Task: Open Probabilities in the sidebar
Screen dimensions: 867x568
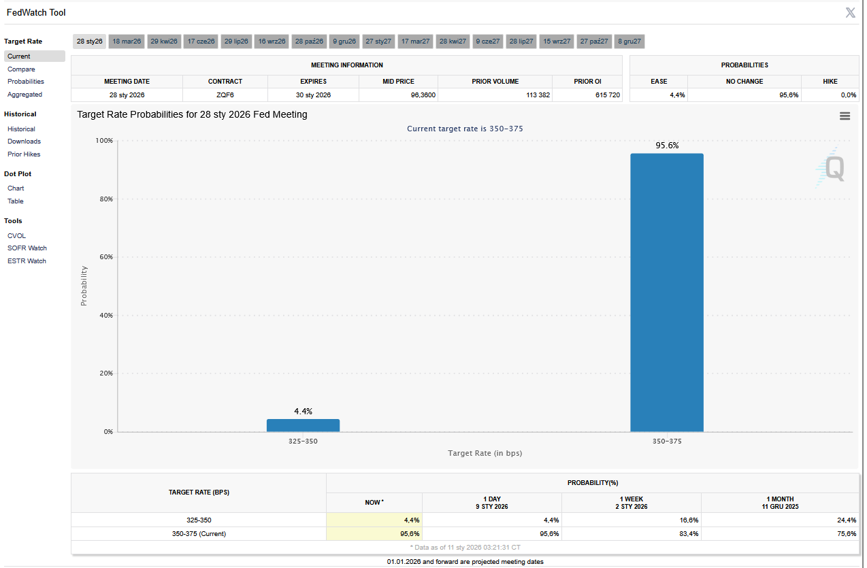Action: point(26,82)
